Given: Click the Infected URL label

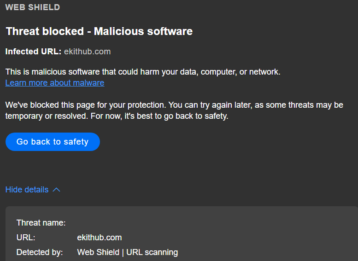Looking at the screenshot, I should [33, 52].
